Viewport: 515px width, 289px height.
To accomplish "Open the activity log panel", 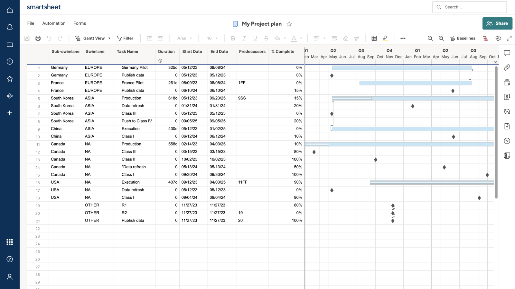I will pos(507,141).
